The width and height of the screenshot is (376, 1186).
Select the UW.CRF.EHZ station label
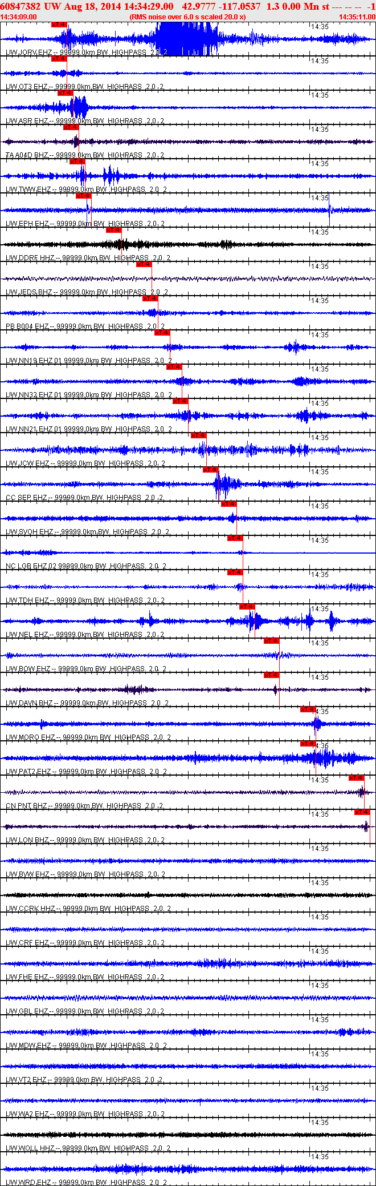coord(85,943)
